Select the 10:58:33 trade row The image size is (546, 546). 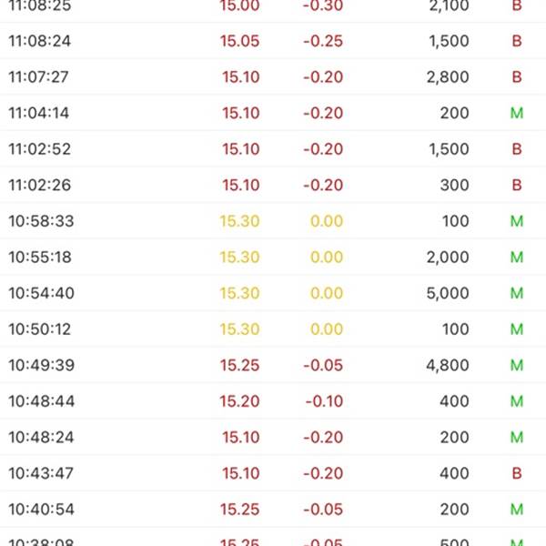pyautogui.click(x=273, y=221)
